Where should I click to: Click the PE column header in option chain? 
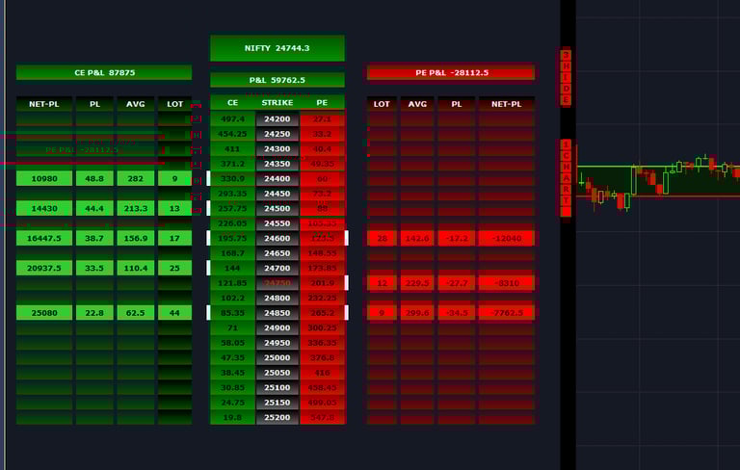click(x=322, y=103)
